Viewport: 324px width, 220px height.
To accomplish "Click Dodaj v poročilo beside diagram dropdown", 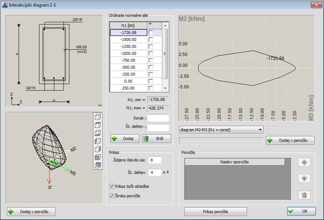I will click(290, 140).
